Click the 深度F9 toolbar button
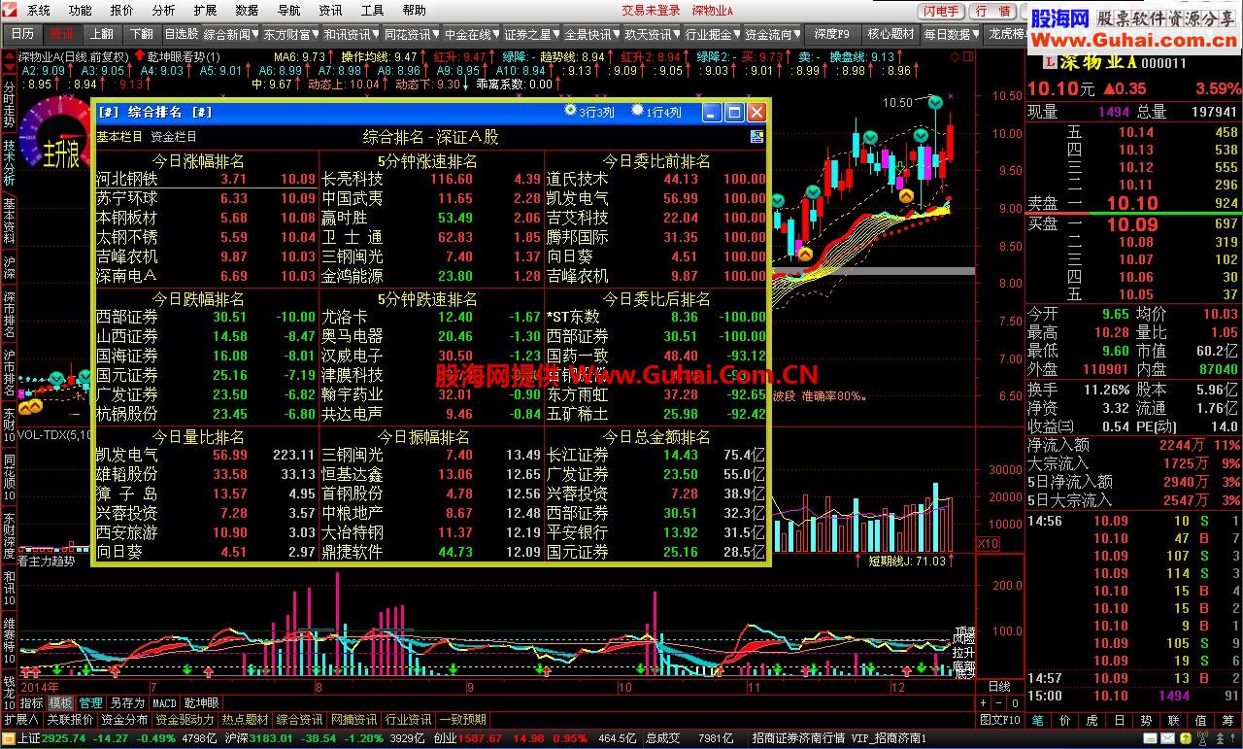This screenshot has width=1243, height=749. pos(831,33)
